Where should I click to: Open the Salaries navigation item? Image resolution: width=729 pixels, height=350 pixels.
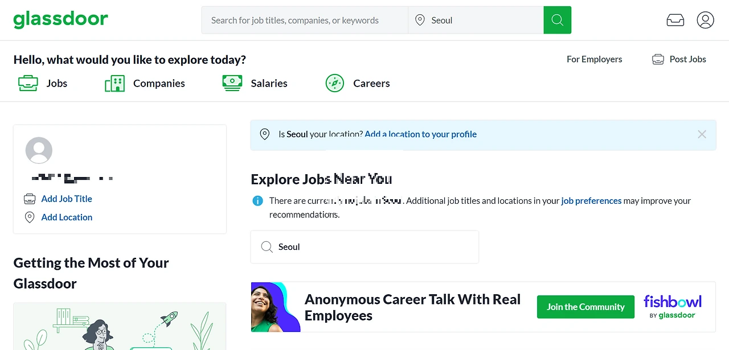(x=269, y=83)
